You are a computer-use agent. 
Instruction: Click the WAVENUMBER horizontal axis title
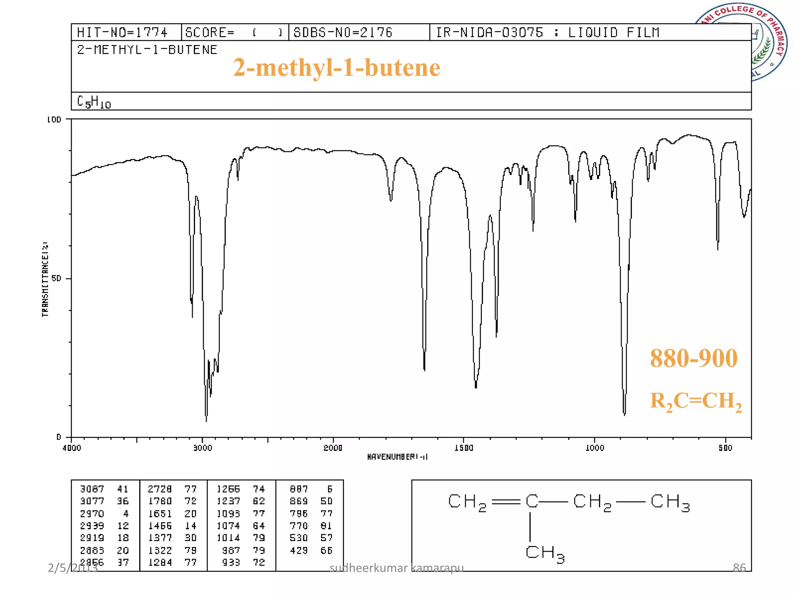[397, 457]
